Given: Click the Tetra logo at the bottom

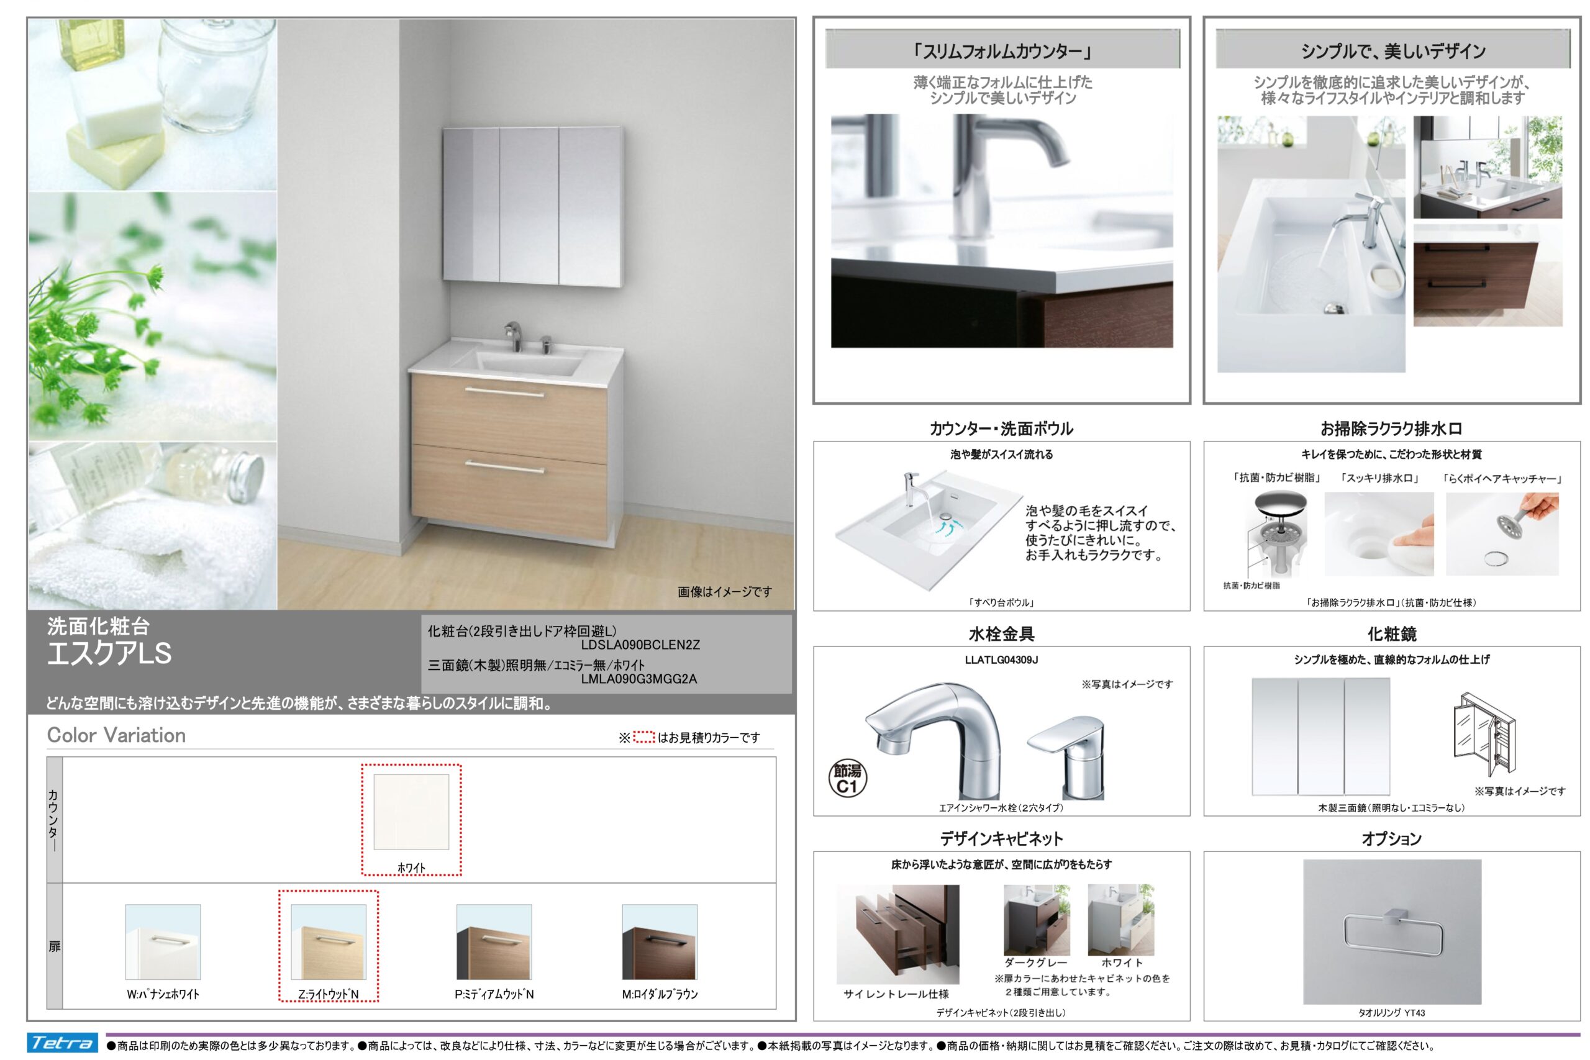Looking at the screenshot, I should 62,1043.
